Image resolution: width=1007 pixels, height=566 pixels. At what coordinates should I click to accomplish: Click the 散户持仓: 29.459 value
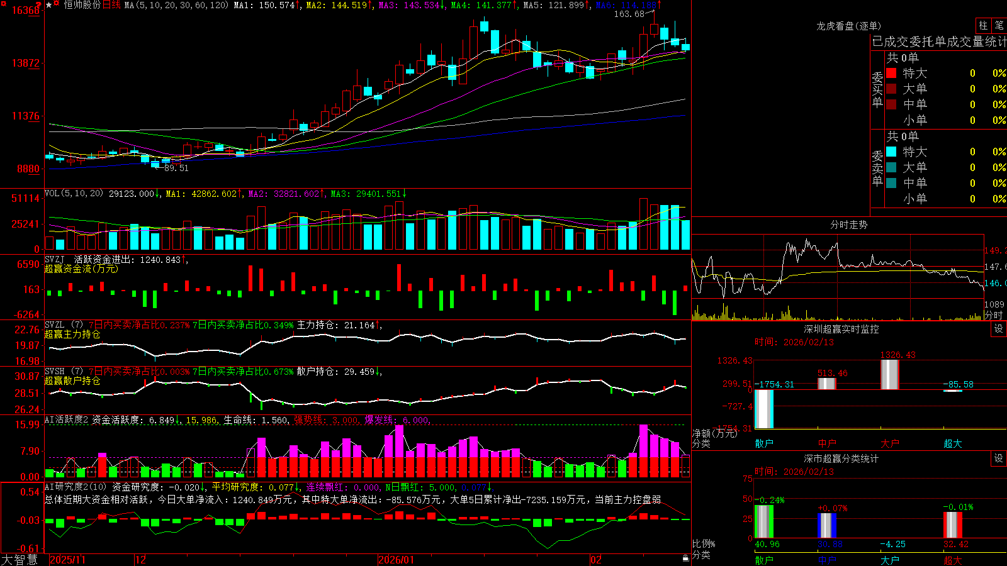tap(337, 372)
